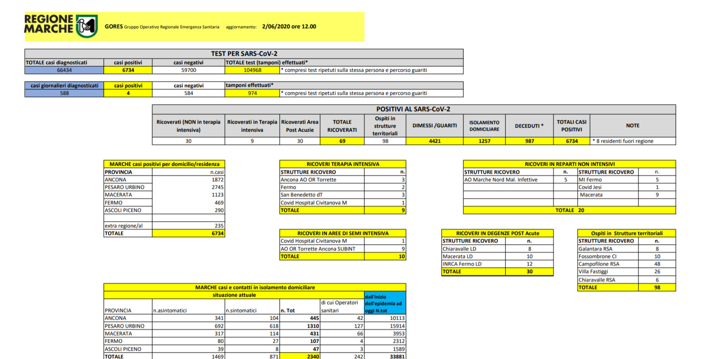
Task: Select AO Marche Nord Mal. Infettive row
Action: pos(520,179)
